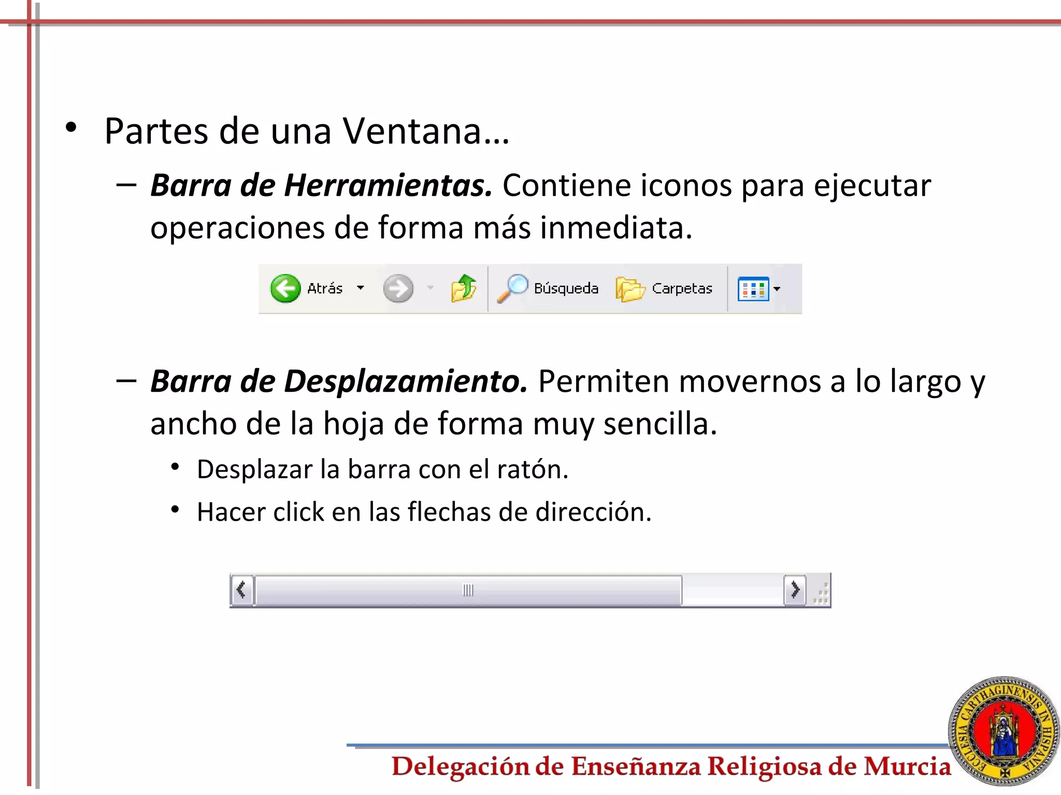1061x795 pixels.
Task: Click the Carpetas label in the toolbar
Action: [682, 289]
